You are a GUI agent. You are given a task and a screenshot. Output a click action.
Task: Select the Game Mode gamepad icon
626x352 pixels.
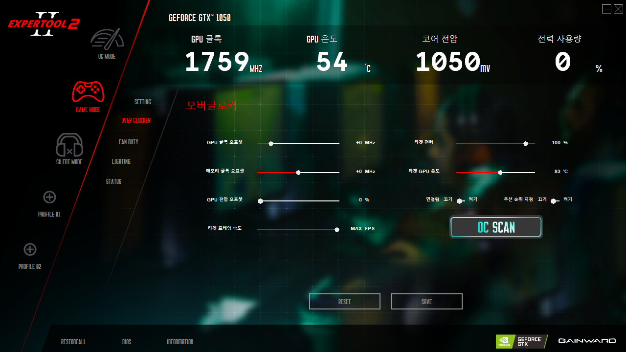coord(88,92)
